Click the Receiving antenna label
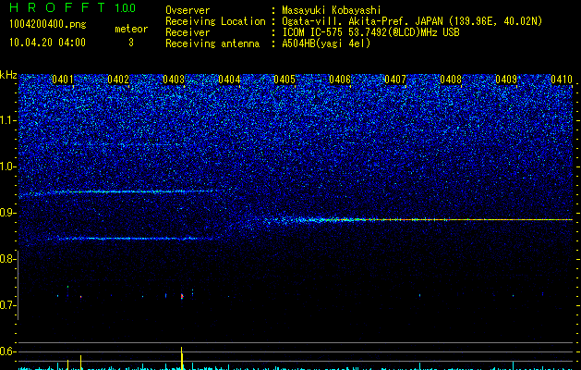Image resolution: width=581 pixels, height=370 pixels. click(x=212, y=43)
